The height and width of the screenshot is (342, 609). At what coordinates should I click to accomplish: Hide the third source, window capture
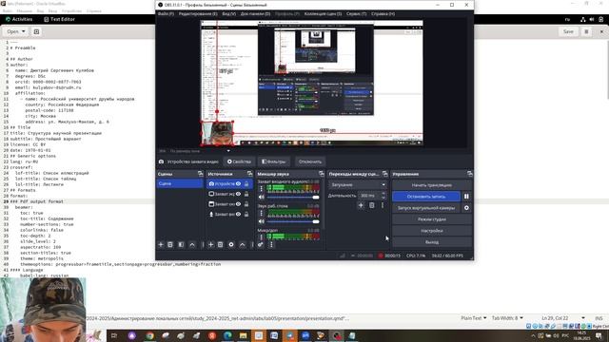[238, 204]
